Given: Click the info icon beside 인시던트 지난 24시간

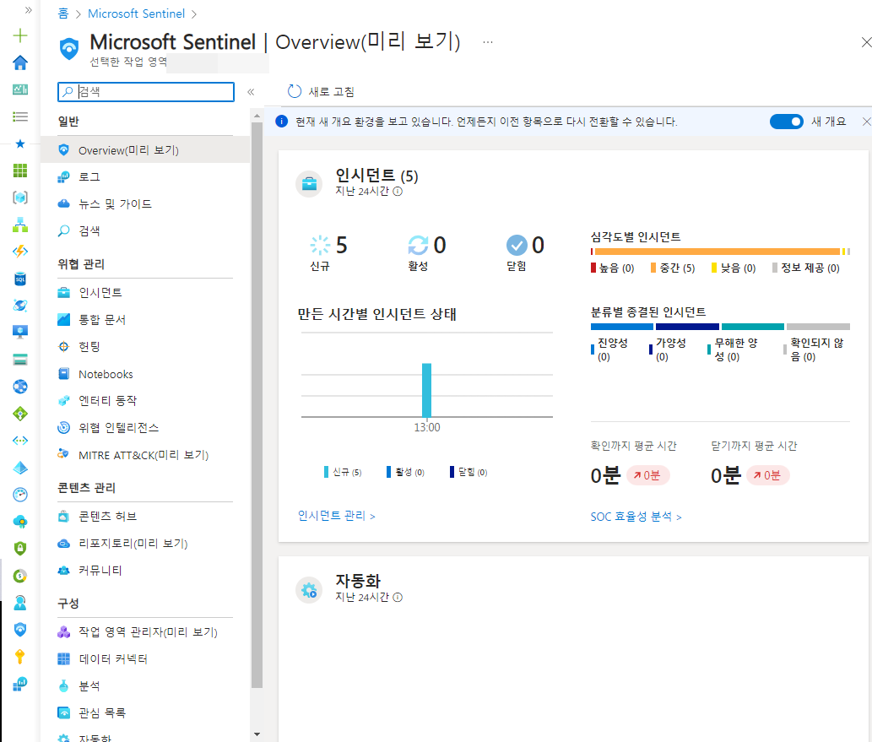Looking at the screenshot, I should (x=398, y=192).
